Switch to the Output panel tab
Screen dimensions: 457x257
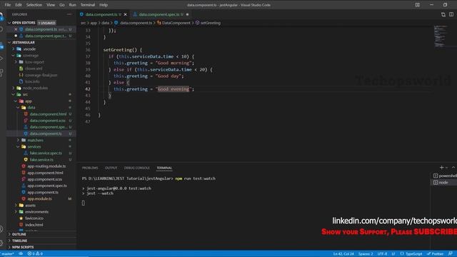[x=111, y=168]
